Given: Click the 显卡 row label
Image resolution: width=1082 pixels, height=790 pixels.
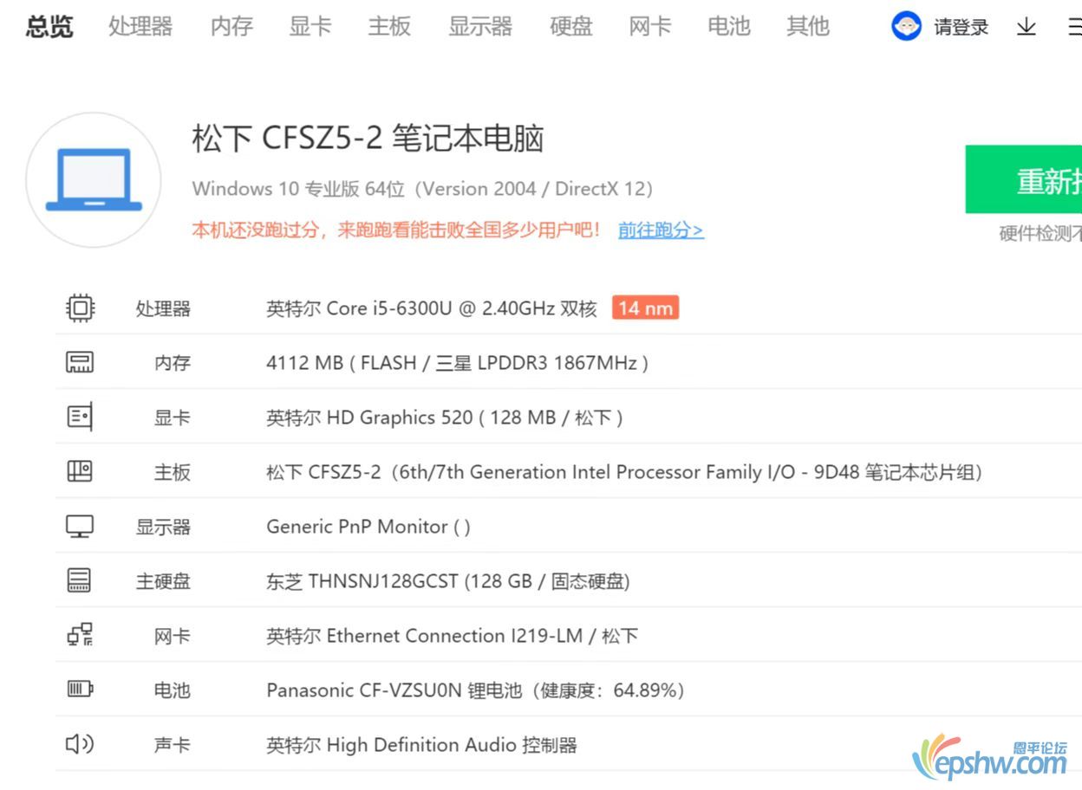Looking at the screenshot, I should [173, 418].
